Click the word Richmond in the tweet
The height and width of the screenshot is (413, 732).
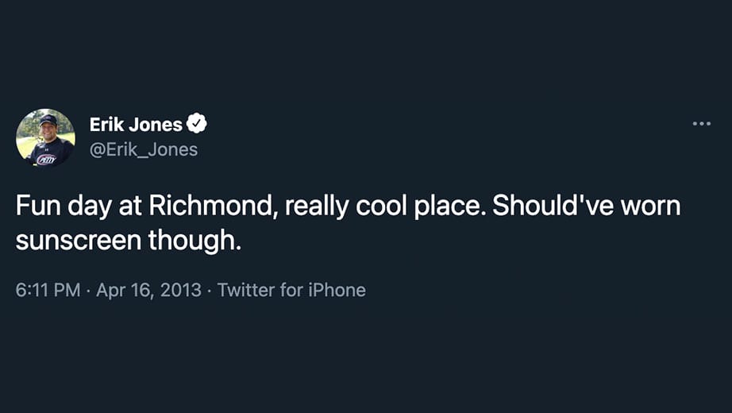pos(210,205)
